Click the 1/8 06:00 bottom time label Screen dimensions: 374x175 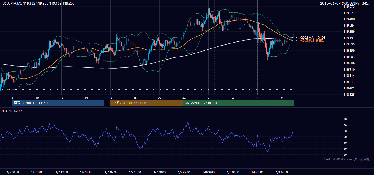[x=282, y=172]
